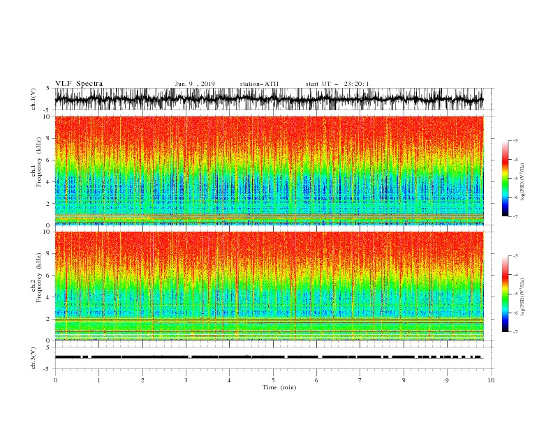Click the time axis tick label "6"
The image size is (553, 427).
pos(316,380)
